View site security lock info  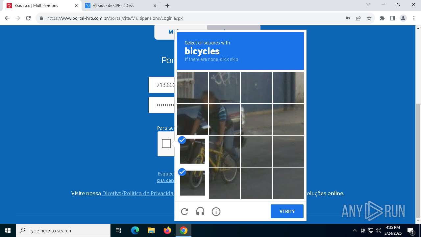pyautogui.click(x=41, y=18)
